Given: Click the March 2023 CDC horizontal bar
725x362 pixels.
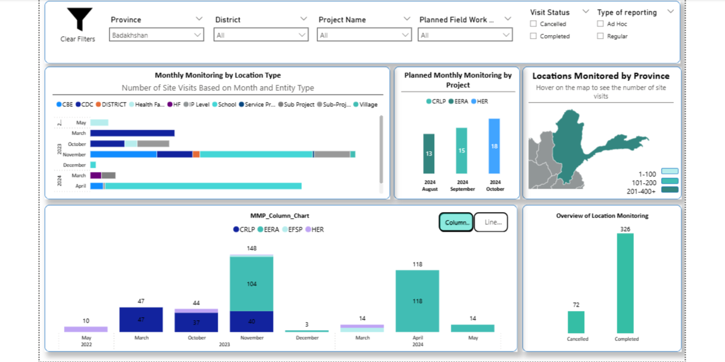Looking at the screenshot, I should tap(132, 133).
